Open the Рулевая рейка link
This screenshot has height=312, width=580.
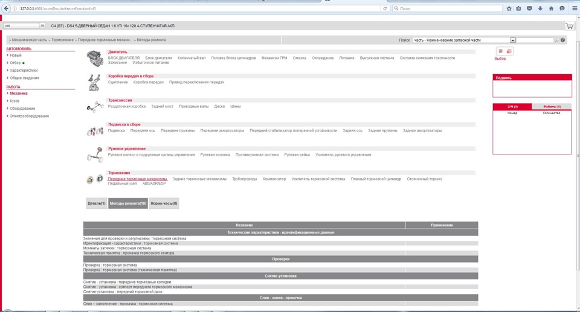click(297, 155)
